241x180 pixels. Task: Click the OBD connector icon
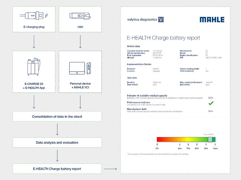[80, 15]
